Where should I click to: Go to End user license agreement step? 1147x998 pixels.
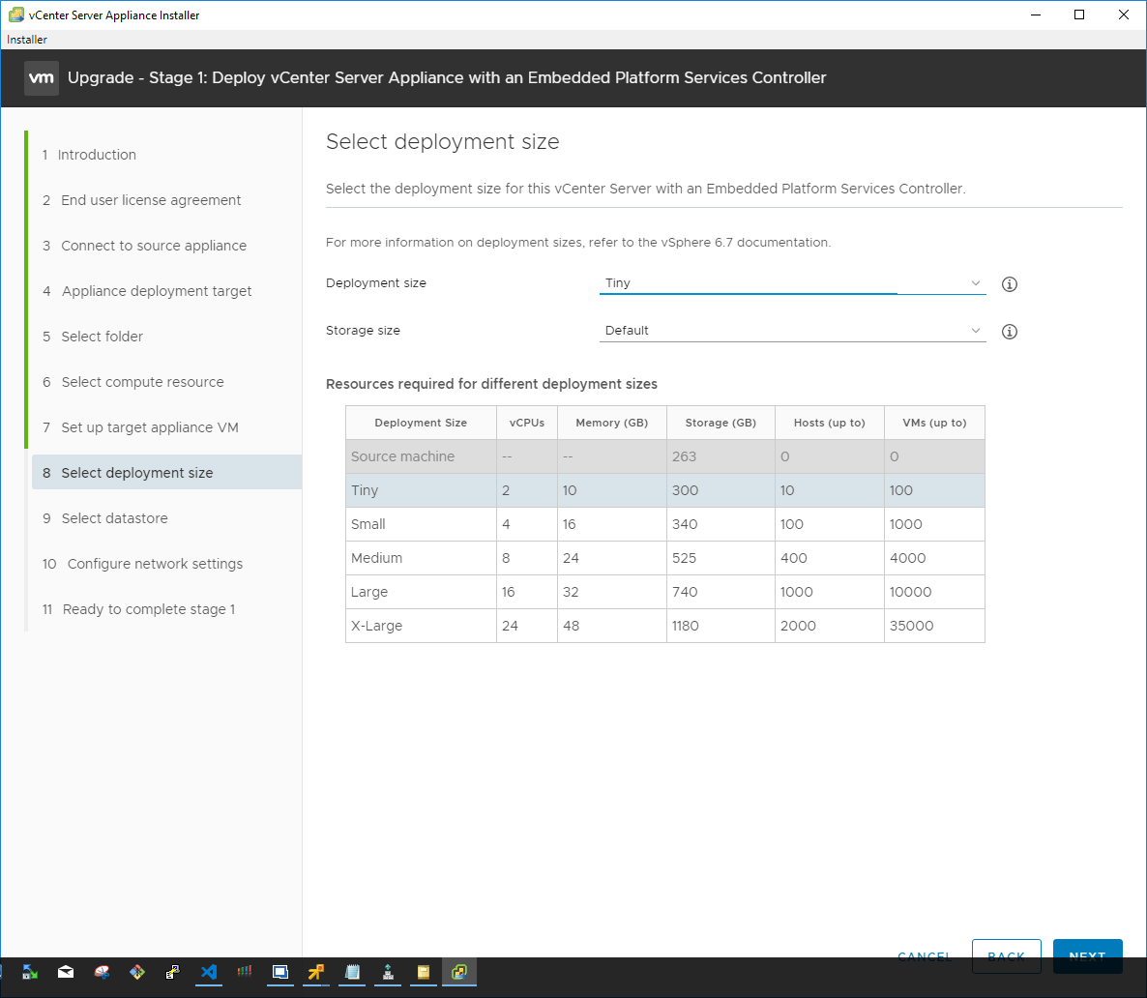tap(141, 200)
